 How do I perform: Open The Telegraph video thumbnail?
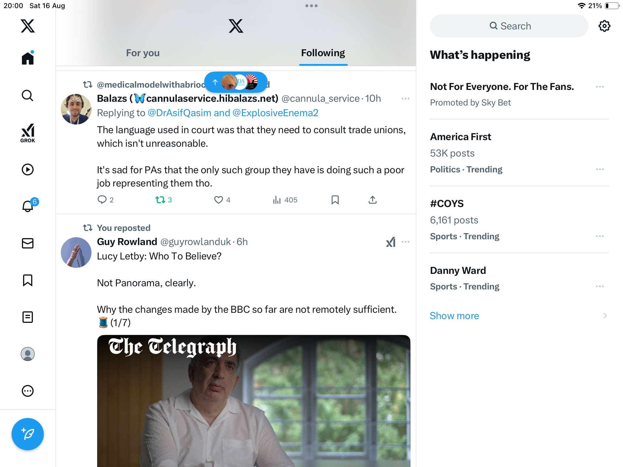254,401
